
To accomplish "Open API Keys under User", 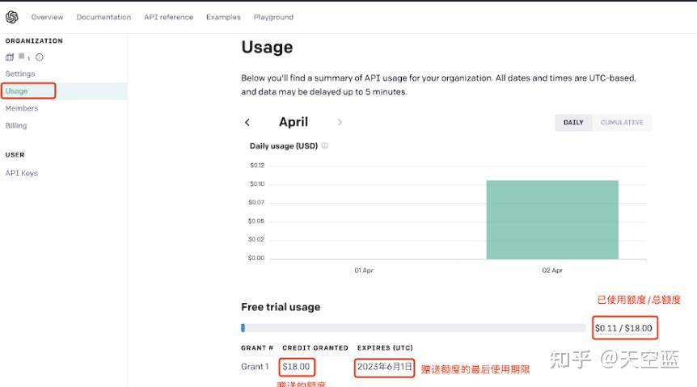I will coord(22,173).
